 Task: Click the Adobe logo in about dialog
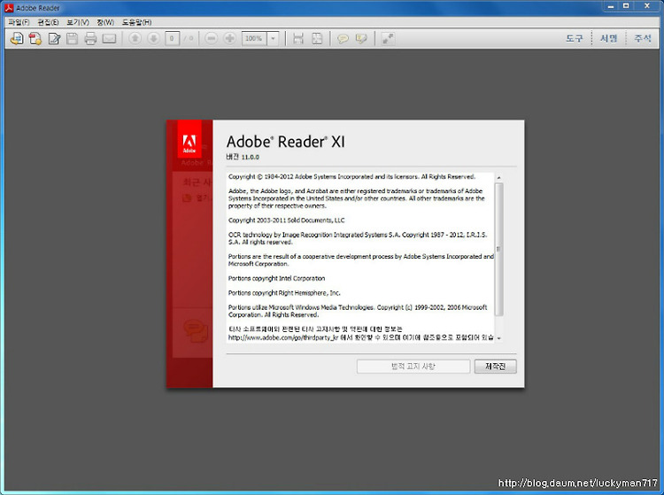coord(189,139)
